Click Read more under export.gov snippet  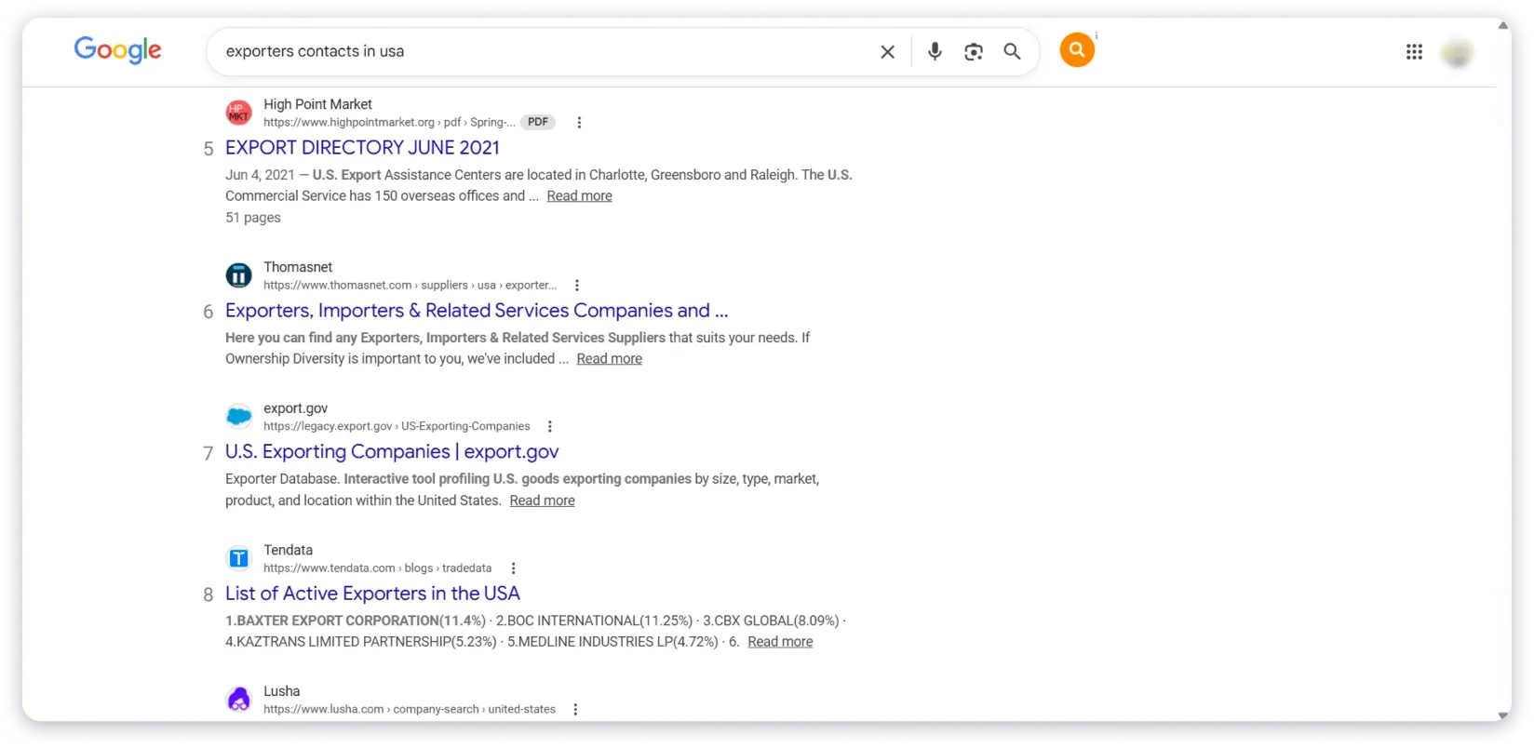542,501
